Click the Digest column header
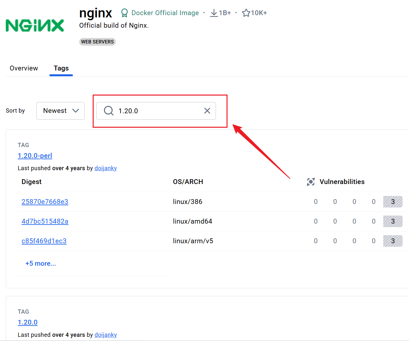409x341 pixels. tap(32, 182)
